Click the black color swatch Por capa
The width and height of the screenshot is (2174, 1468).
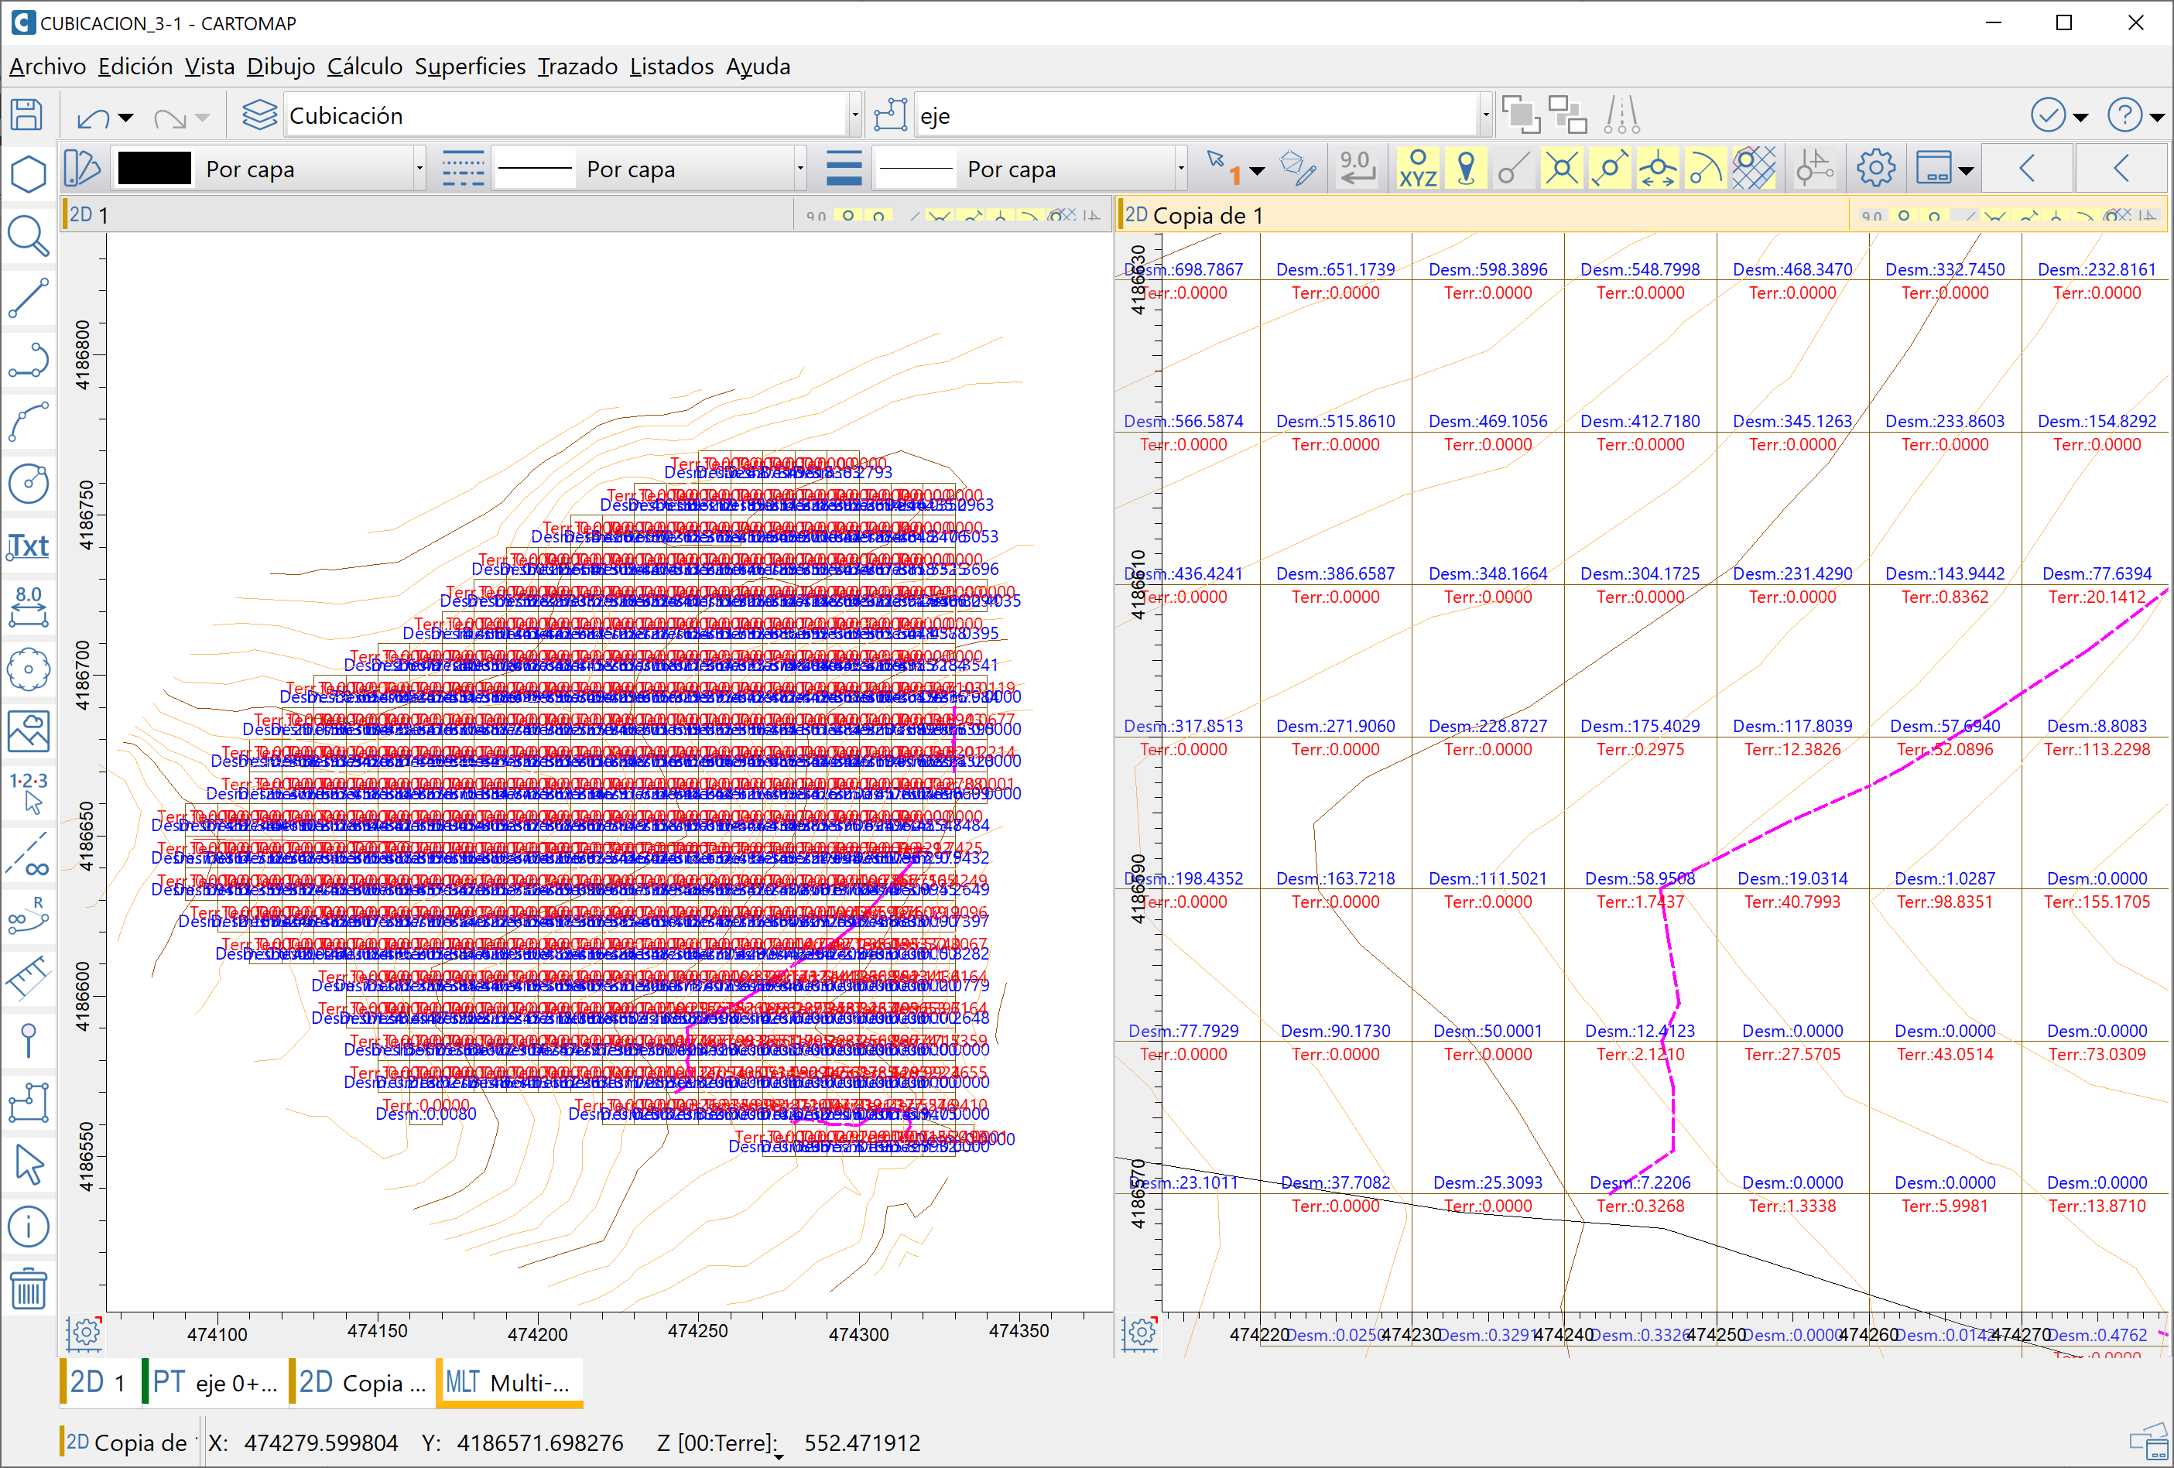(154, 169)
